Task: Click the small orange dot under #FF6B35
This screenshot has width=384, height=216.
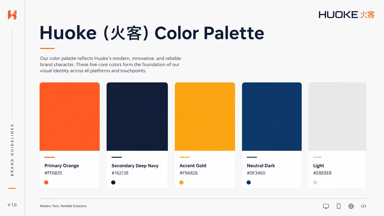Action: click(46, 182)
